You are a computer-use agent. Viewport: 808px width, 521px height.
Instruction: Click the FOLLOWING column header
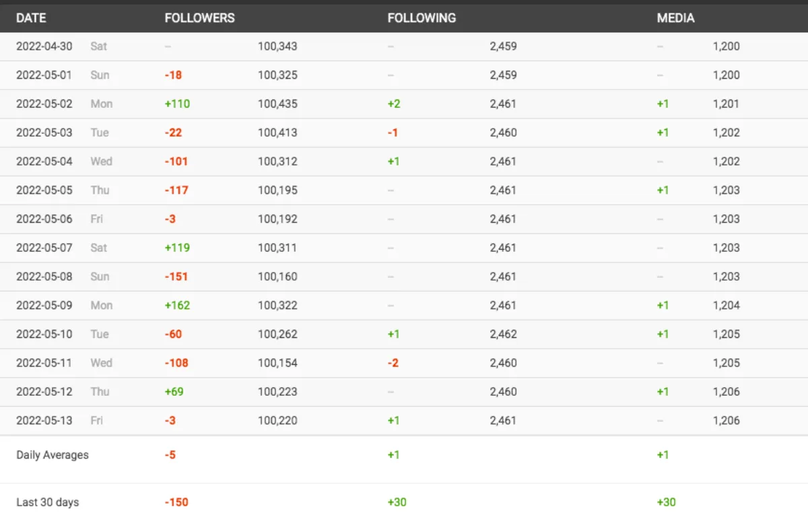pyautogui.click(x=422, y=18)
